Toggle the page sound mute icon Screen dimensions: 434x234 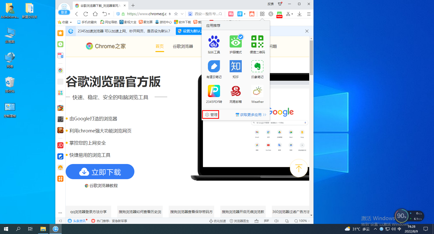276,221
